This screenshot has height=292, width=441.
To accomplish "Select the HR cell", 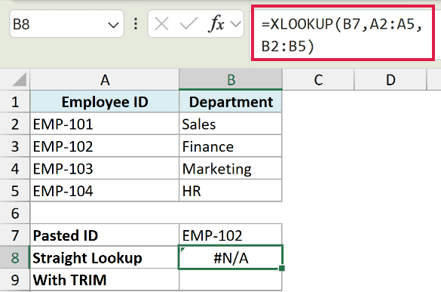I will click(231, 191).
